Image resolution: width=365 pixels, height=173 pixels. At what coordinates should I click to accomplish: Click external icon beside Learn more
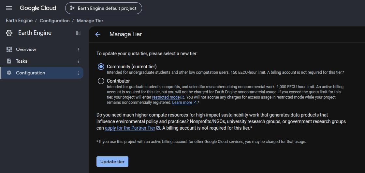[x=195, y=102]
